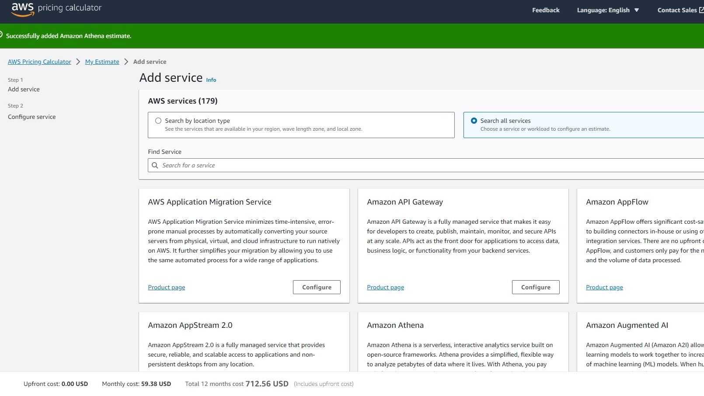Open the Product page for Amazon API Gateway
This screenshot has width=704, height=396.
point(385,287)
